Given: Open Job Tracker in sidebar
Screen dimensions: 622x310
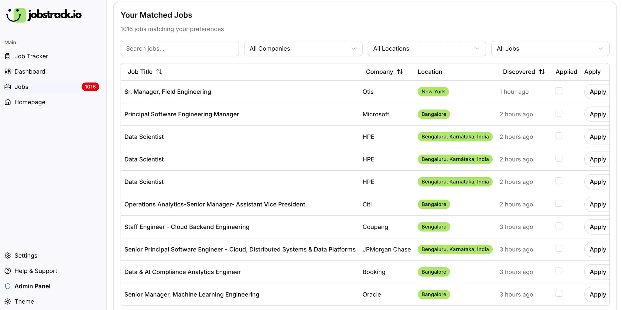Looking at the screenshot, I should click(x=52, y=56).
